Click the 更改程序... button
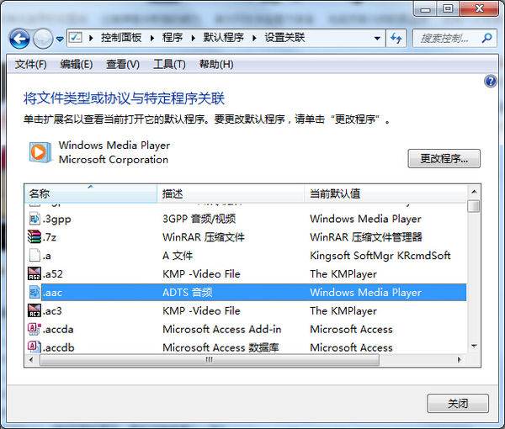This screenshot has width=505, height=429. (x=444, y=158)
